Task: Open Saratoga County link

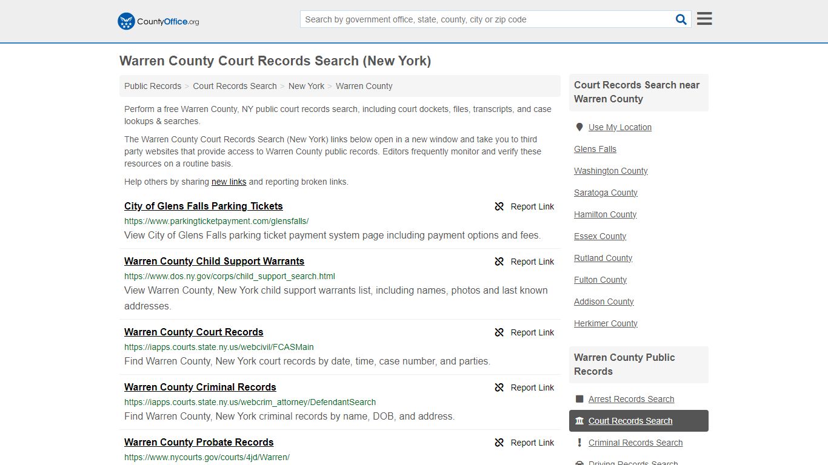Action: [x=606, y=193]
